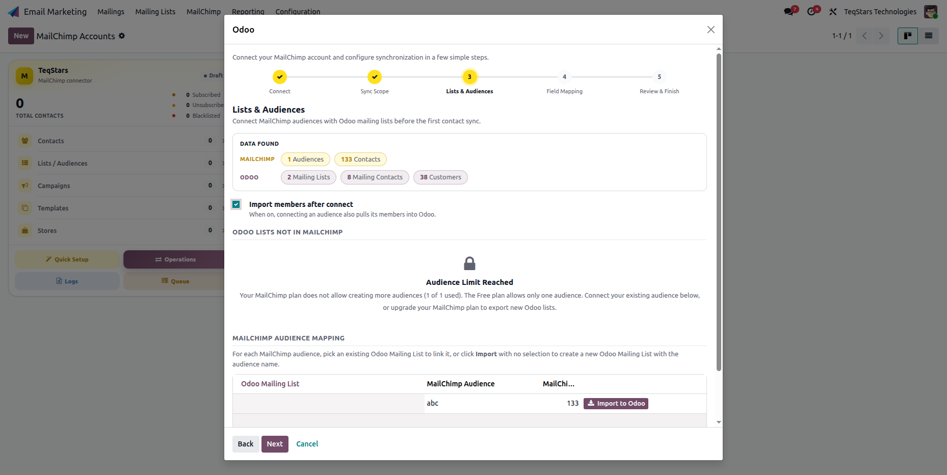
Task: Click the 1-1 / 1 pager counter
Action: [x=842, y=36]
